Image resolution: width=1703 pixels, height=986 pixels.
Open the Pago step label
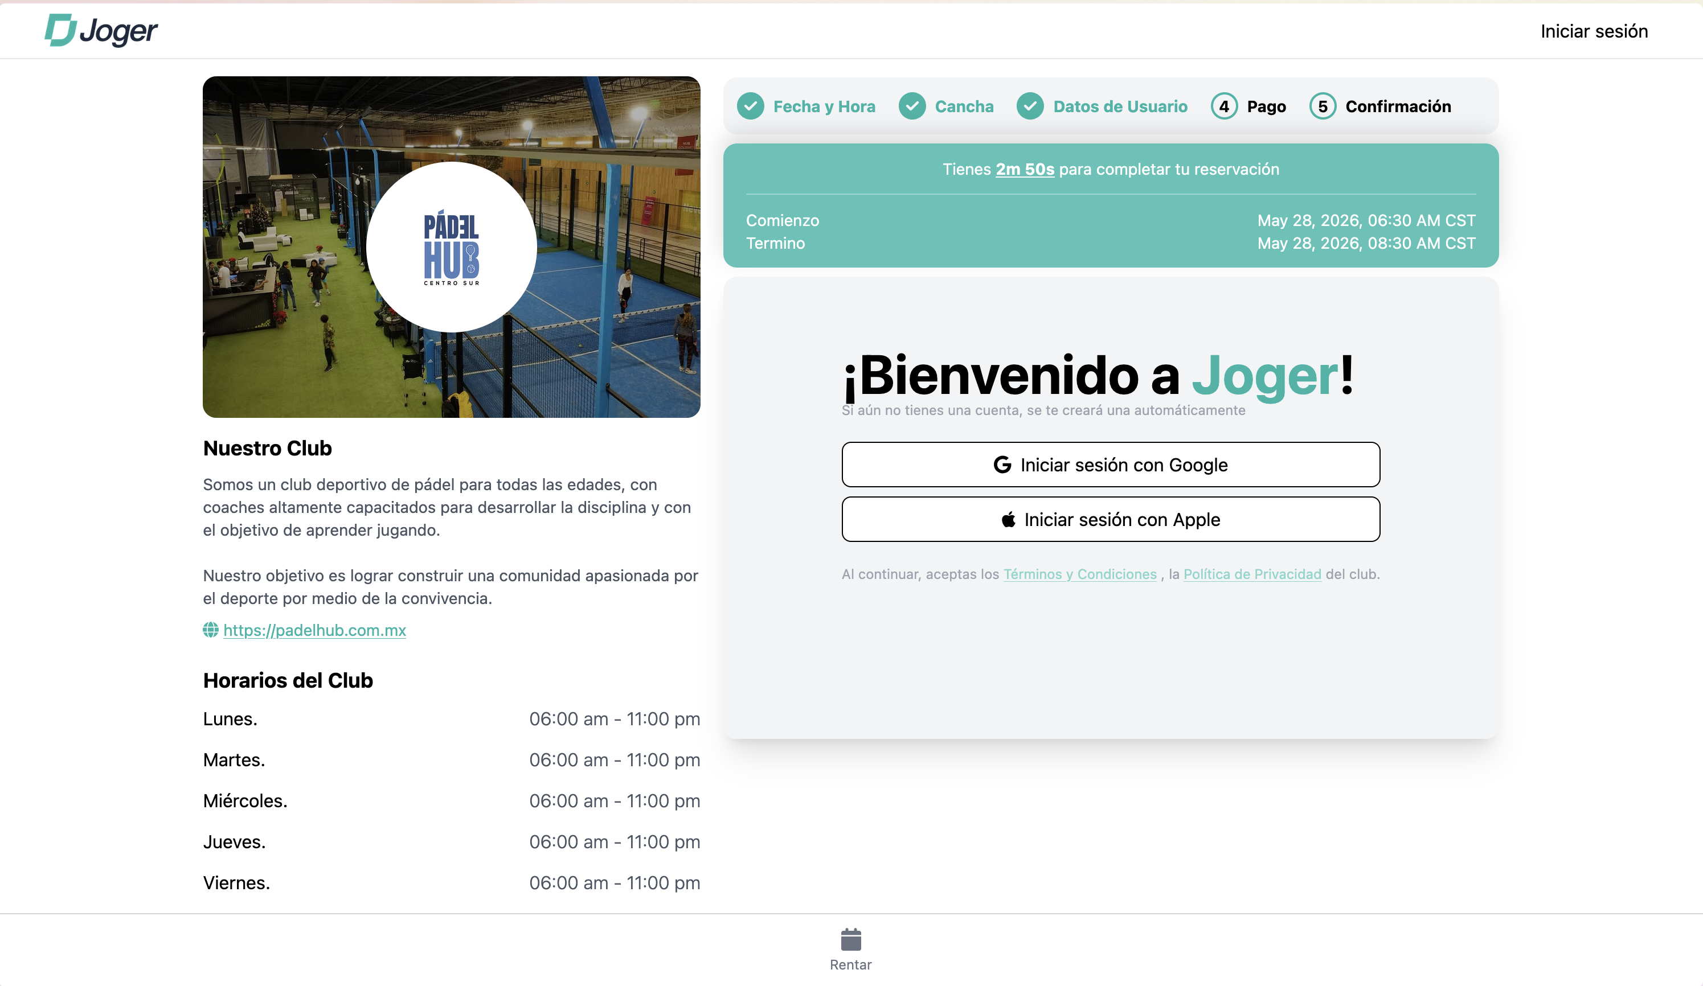click(1266, 106)
